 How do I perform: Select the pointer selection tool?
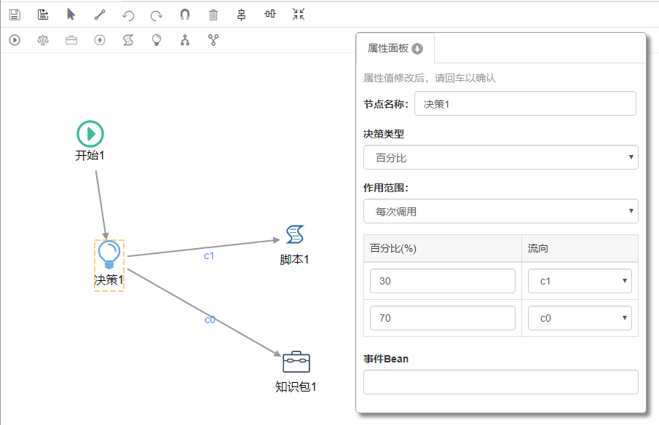[x=71, y=15]
